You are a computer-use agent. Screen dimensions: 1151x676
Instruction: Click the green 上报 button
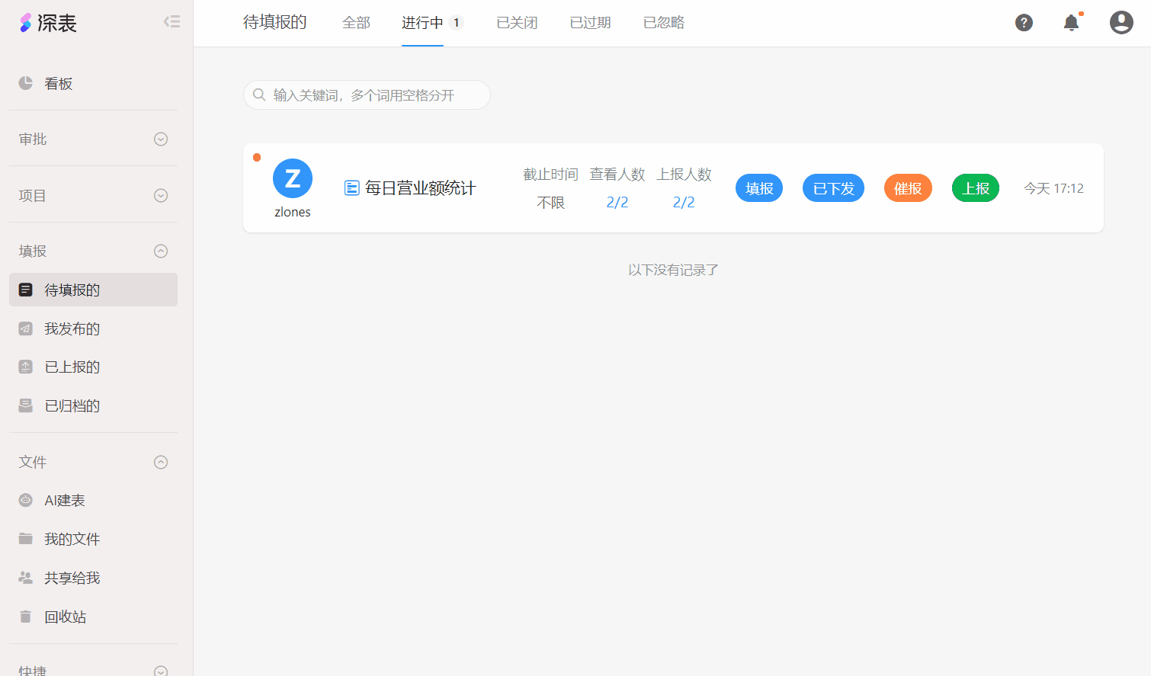point(975,188)
